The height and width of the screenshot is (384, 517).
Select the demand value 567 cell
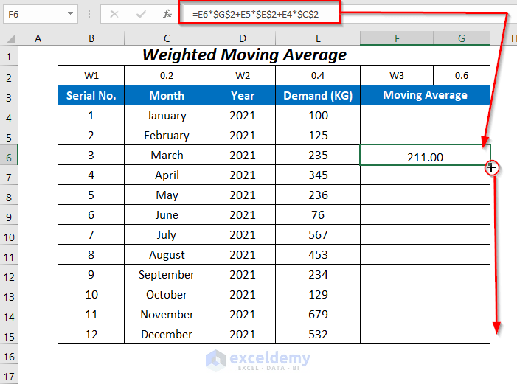point(318,234)
